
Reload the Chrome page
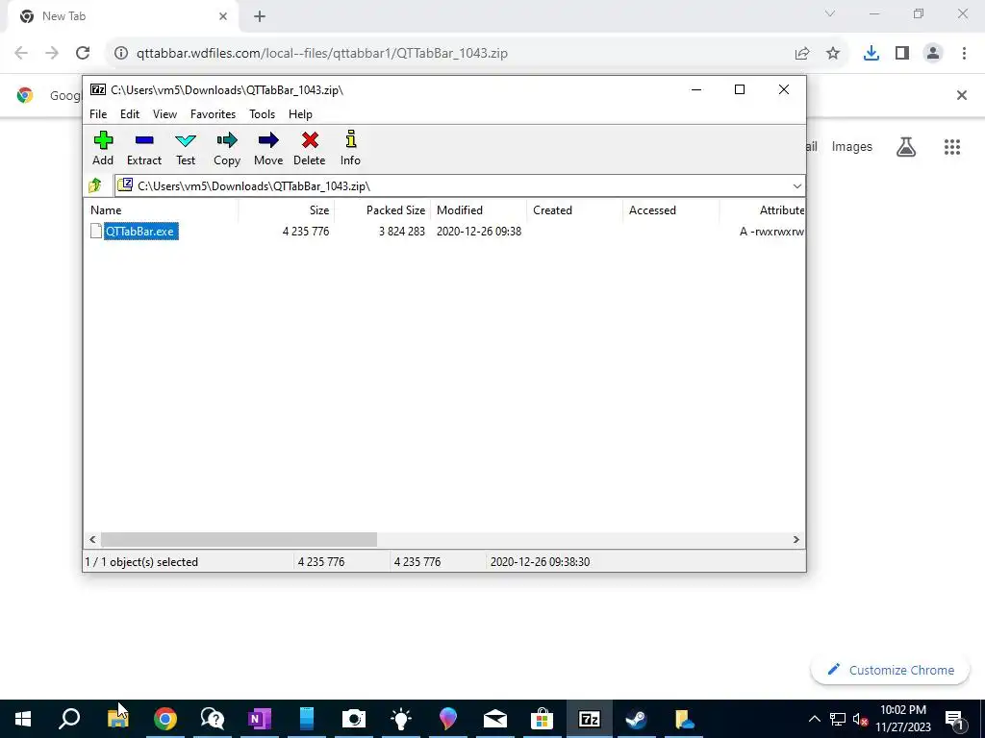[x=83, y=54]
